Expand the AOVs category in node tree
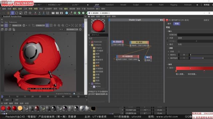 click(92, 87)
